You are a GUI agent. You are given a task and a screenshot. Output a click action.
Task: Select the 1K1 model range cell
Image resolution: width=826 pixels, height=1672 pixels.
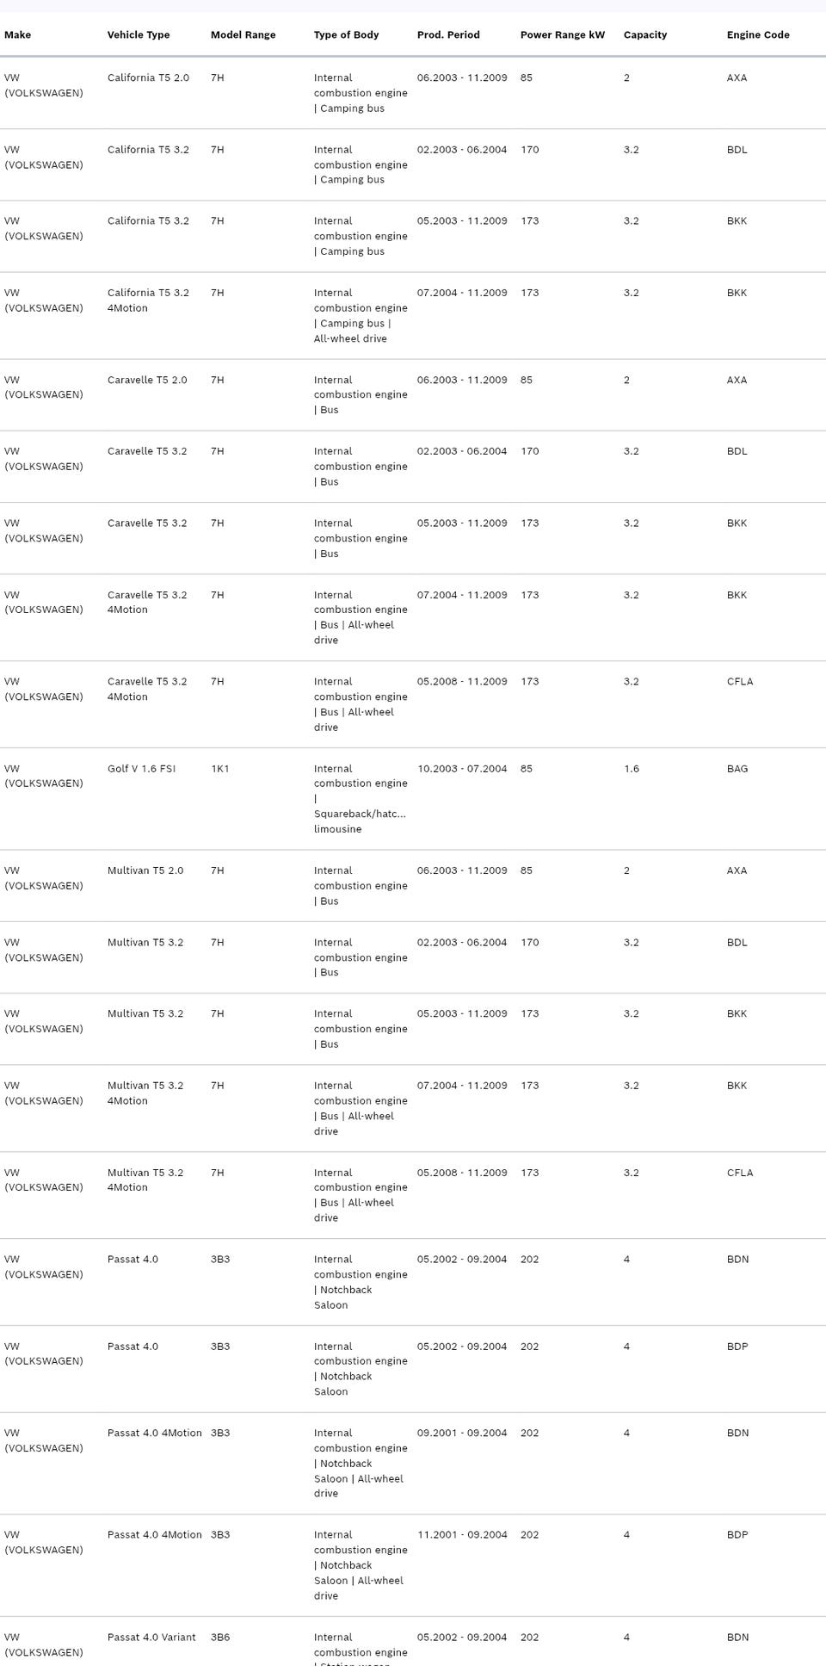pos(220,769)
